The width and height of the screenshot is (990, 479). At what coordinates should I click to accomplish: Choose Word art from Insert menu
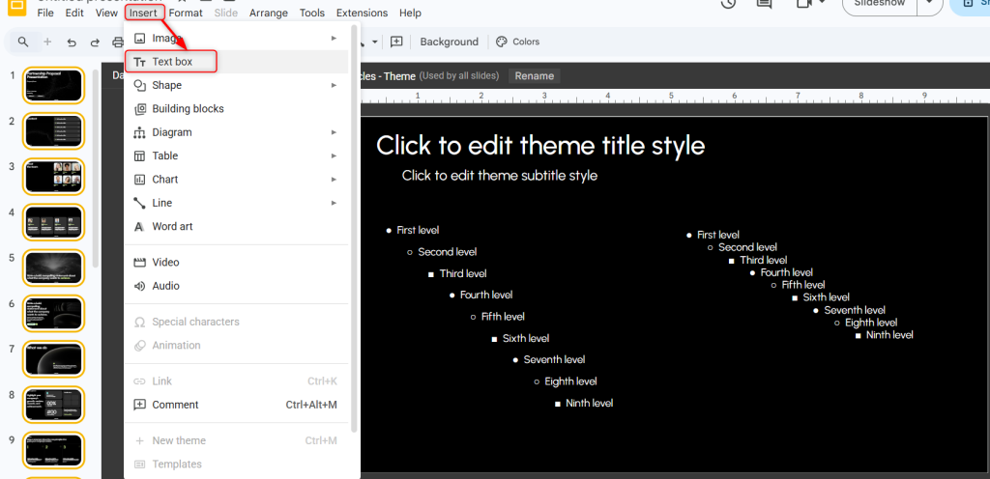(x=172, y=227)
